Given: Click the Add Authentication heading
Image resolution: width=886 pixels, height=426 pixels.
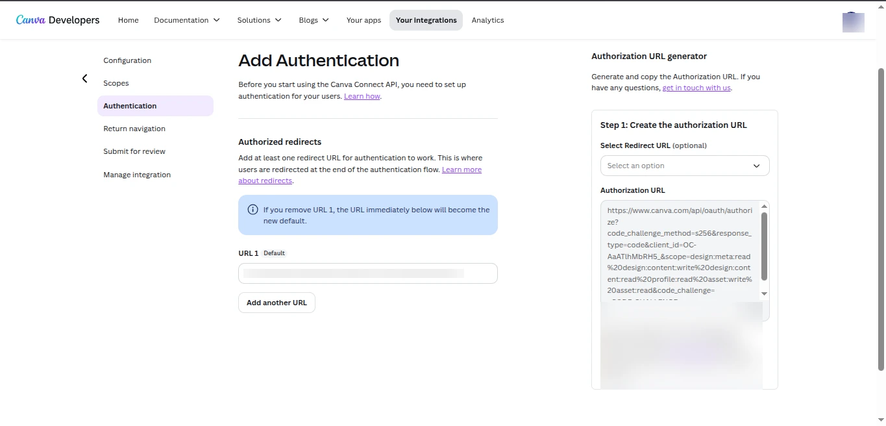Looking at the screenshot, I should [x=319, y=60].
